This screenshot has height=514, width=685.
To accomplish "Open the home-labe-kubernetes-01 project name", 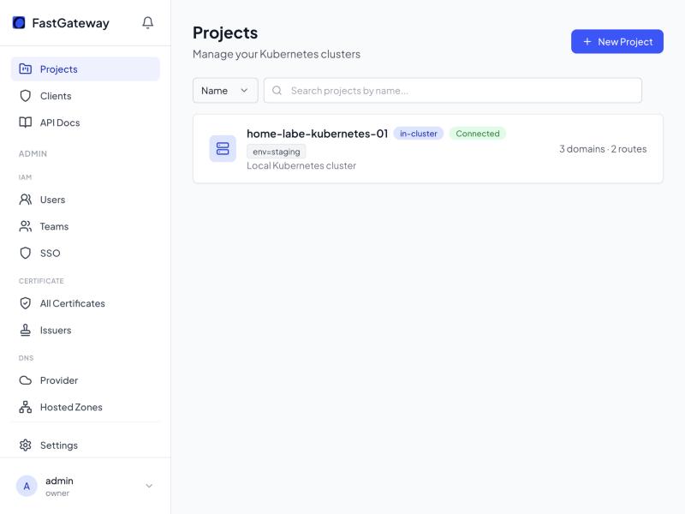I will point(317,134).
